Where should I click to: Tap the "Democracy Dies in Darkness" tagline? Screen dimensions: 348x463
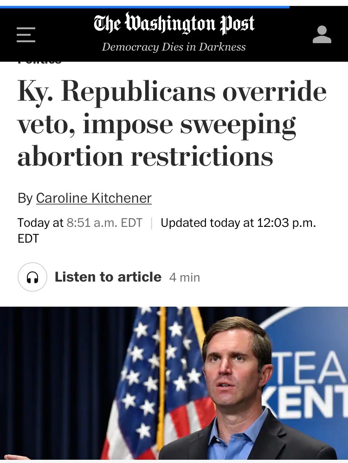[x=174, y=47]
